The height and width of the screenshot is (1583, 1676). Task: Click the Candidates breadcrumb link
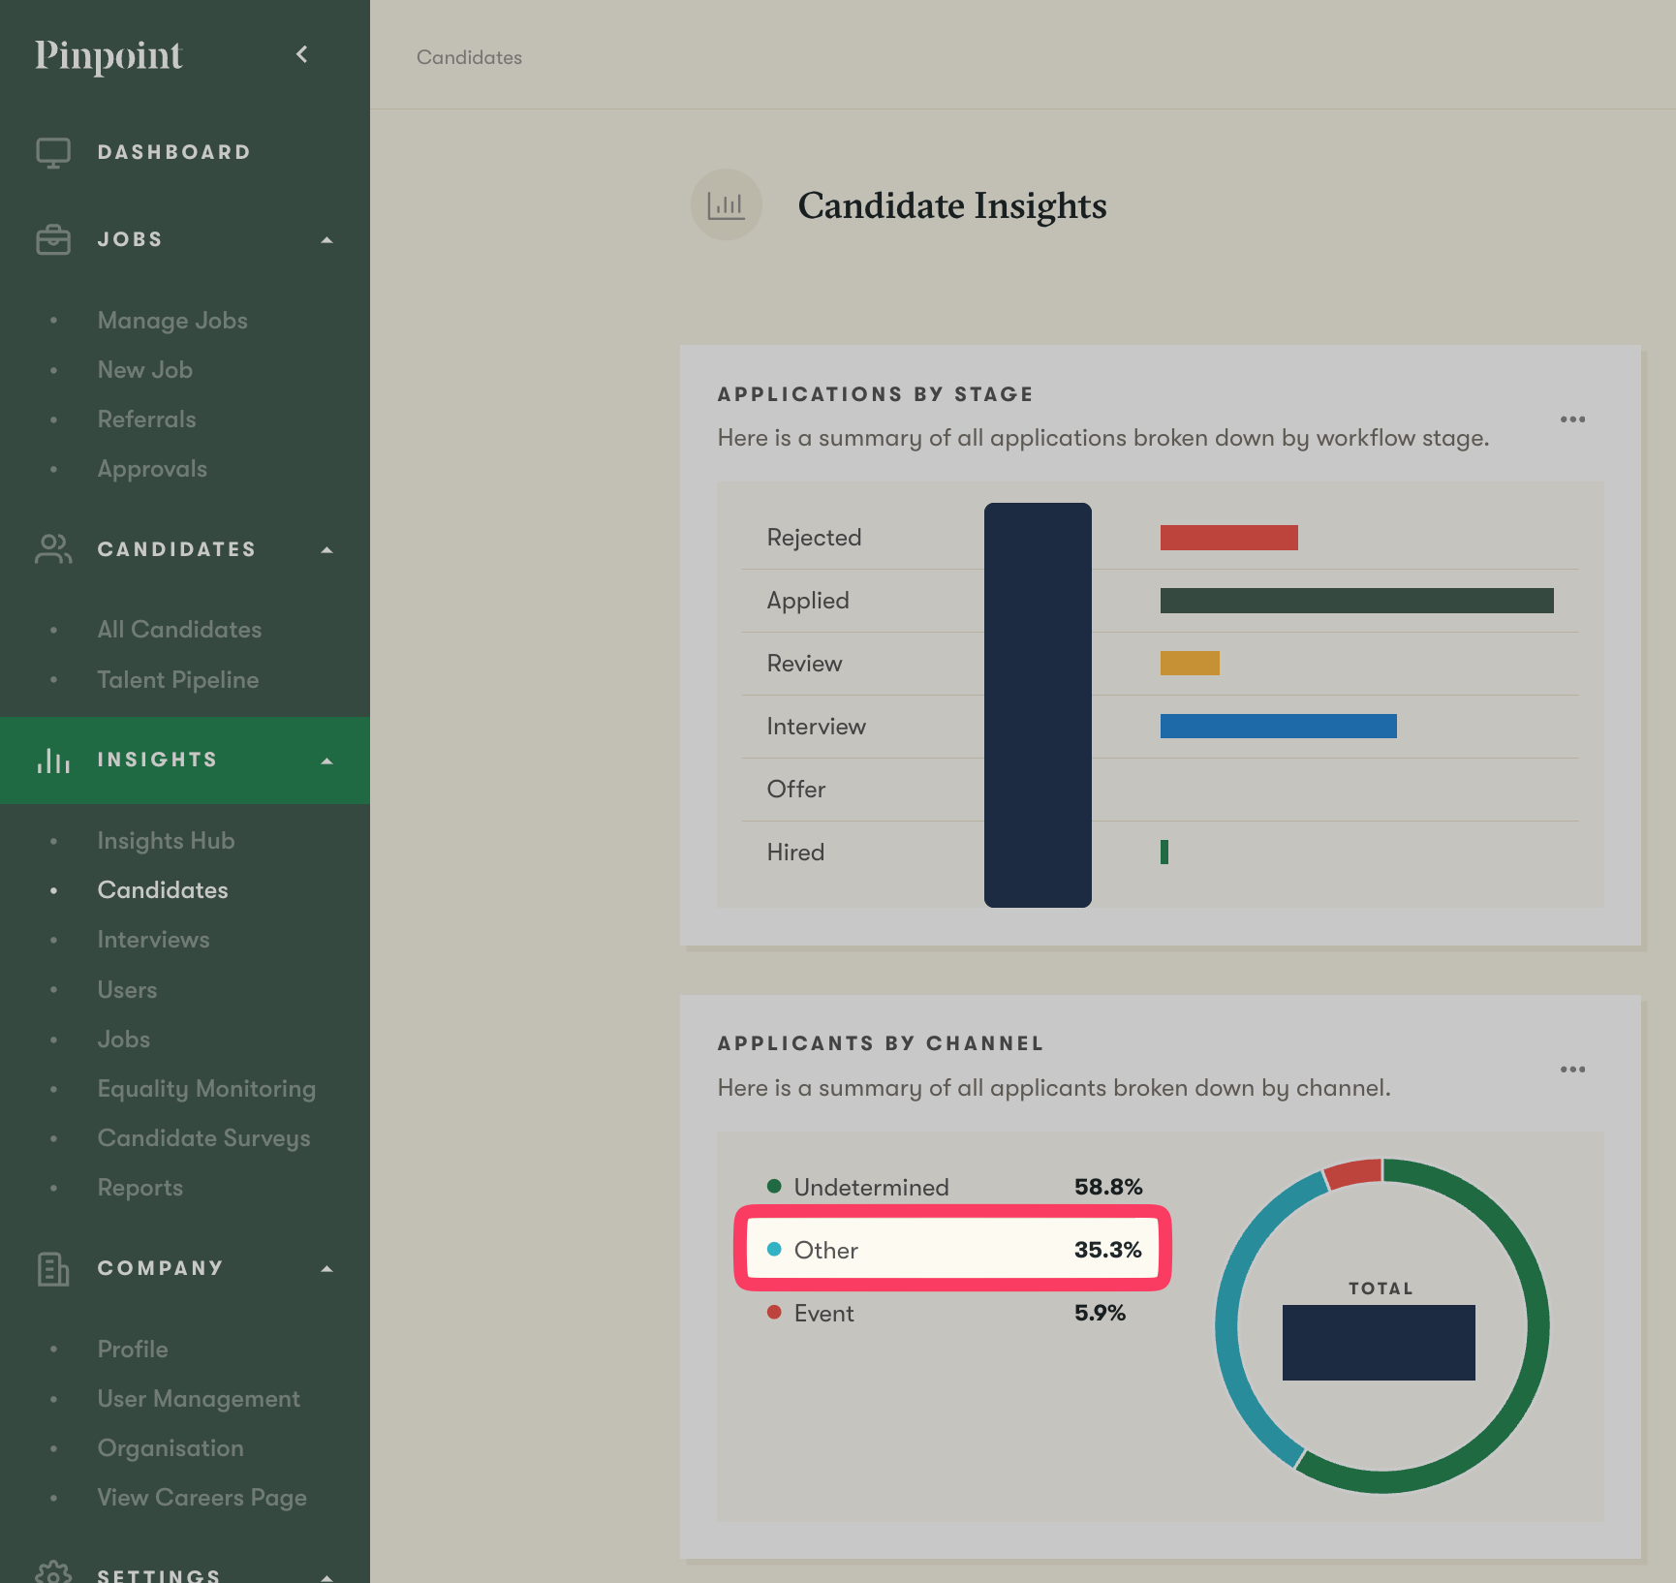(x=469, y=57)
